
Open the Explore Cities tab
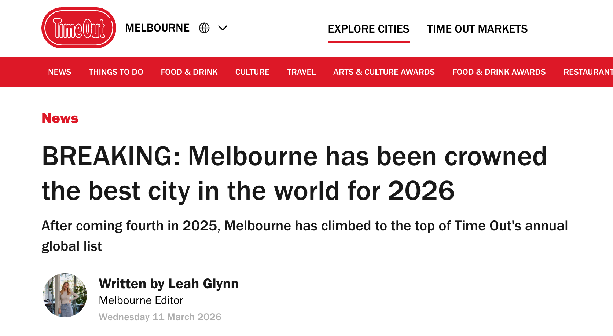point(368,29)
